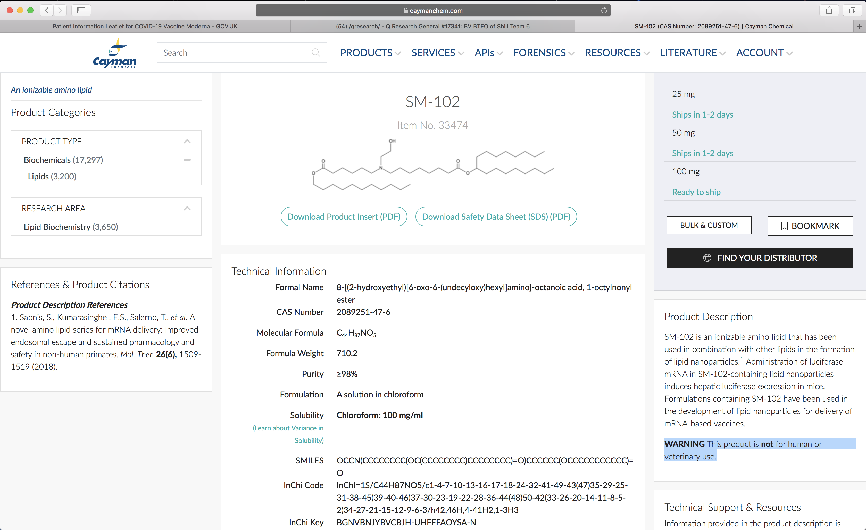Click 'A solution in chloroform' formulation text
The width and height of the screenshot is (866, 530).
point(380,394)
